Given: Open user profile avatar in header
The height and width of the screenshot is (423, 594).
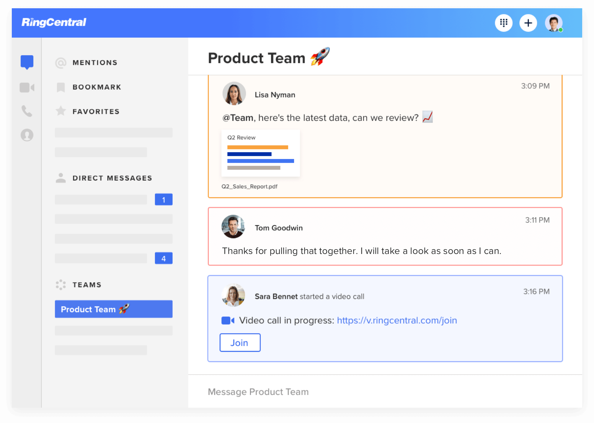Looking at the screenshot, I should click(553, 23).
